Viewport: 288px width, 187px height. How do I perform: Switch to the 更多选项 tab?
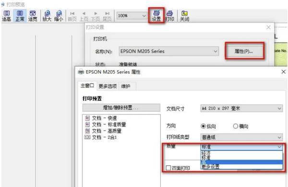click(x=108, y=86)
